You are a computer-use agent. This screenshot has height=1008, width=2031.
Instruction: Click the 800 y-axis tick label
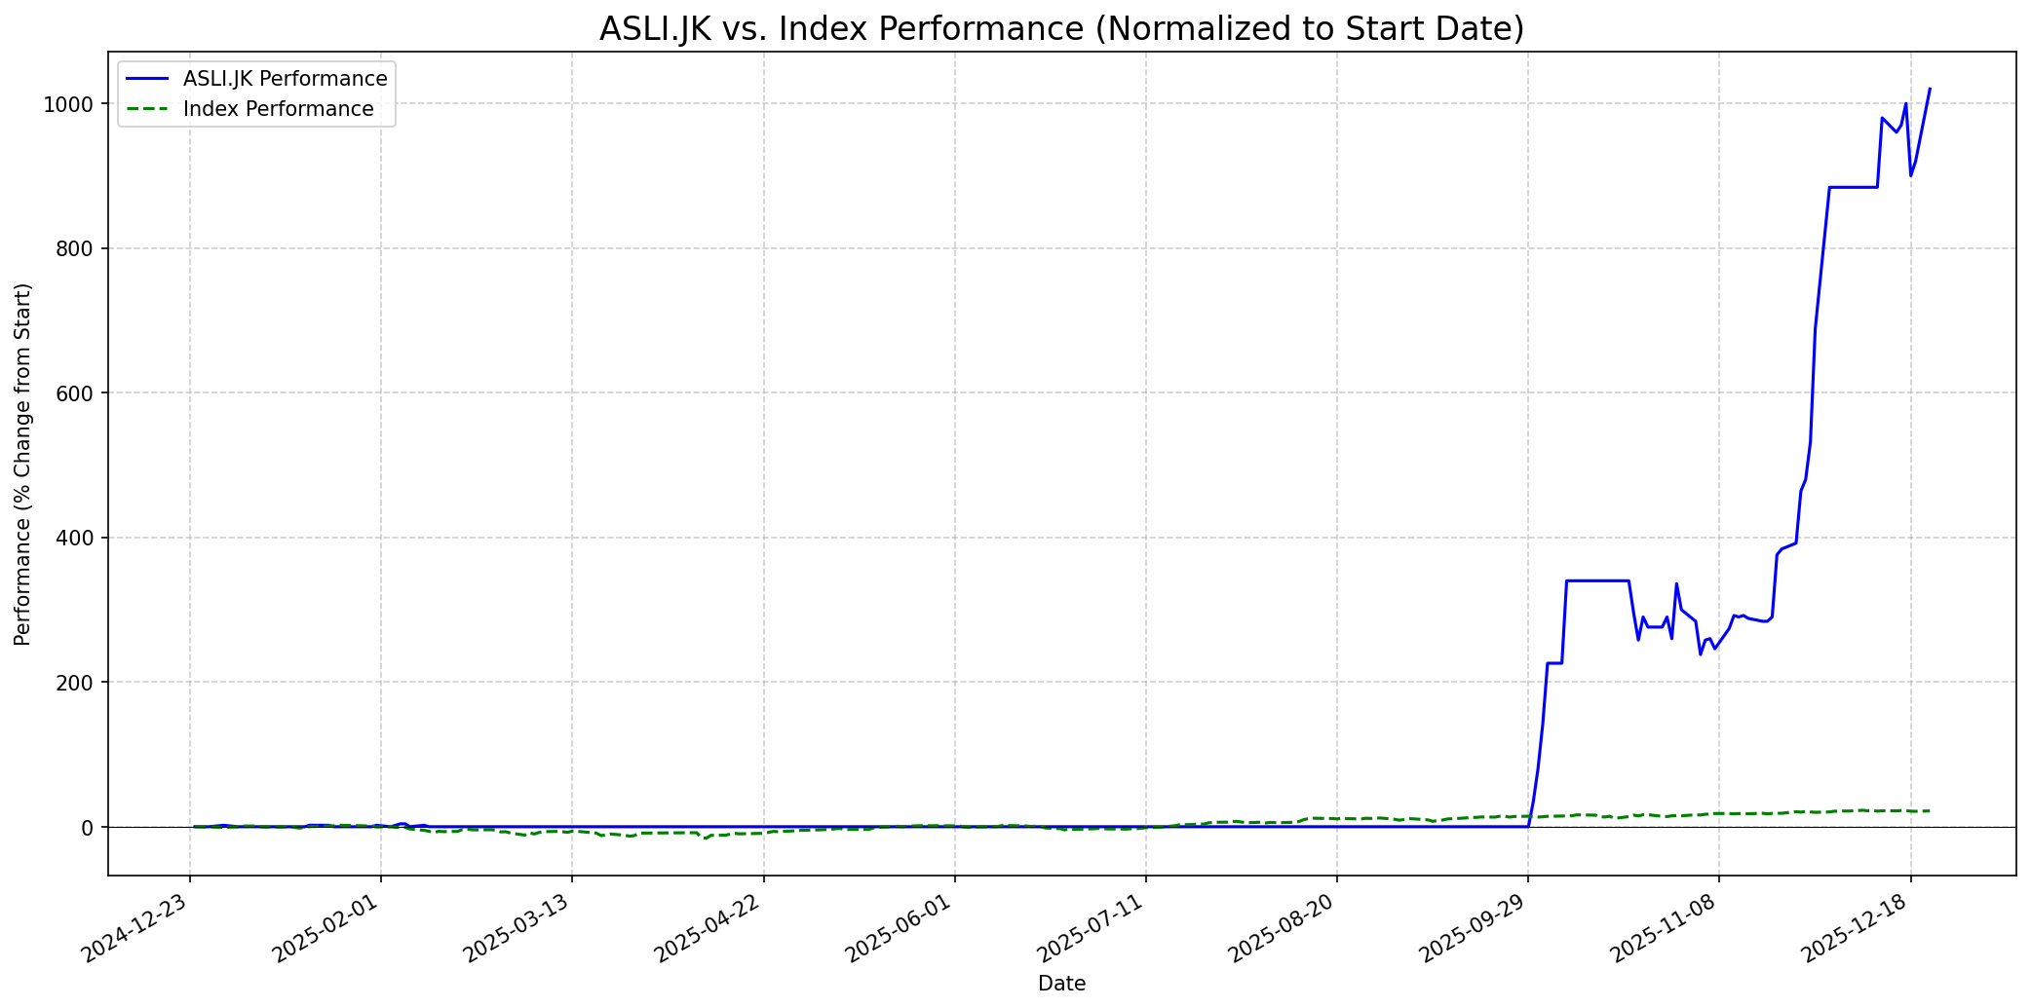coord(76,249)
